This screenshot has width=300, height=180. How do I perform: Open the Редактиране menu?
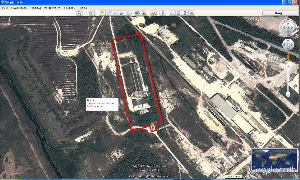[19, 8]
